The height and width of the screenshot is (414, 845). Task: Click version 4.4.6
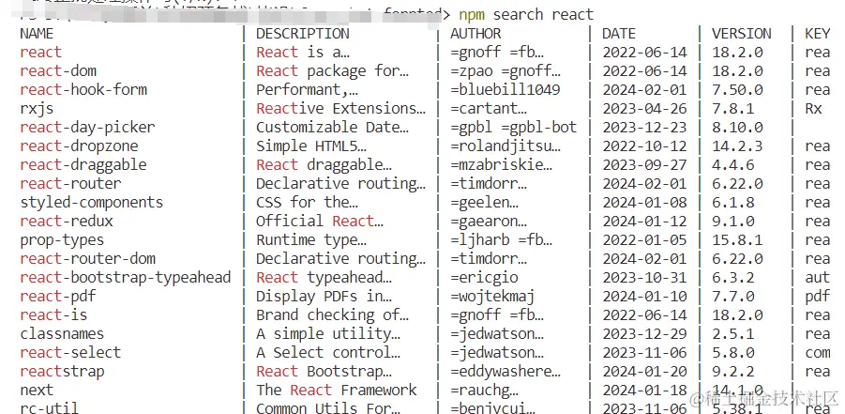click(732, 164)
